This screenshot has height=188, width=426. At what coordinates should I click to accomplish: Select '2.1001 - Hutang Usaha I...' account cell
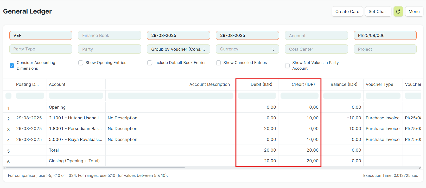(x=75, y=118)
